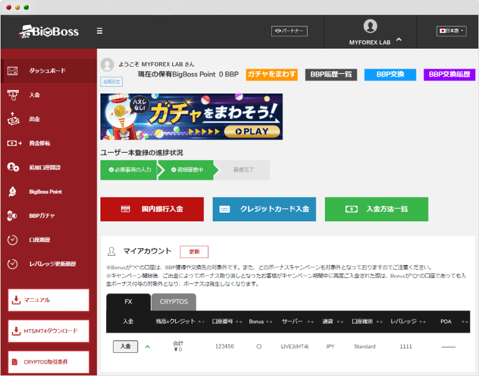Click account number 123456
Image resolution: width=479 pixels, height=376 pixels.
tap(225, 346)
